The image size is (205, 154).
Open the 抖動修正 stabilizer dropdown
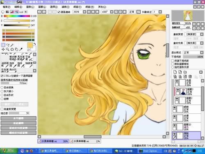point(160,12)
